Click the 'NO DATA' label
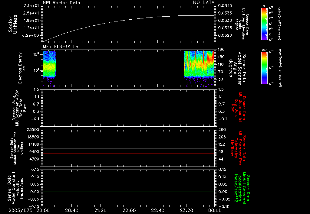 click(x=204, y=2)
